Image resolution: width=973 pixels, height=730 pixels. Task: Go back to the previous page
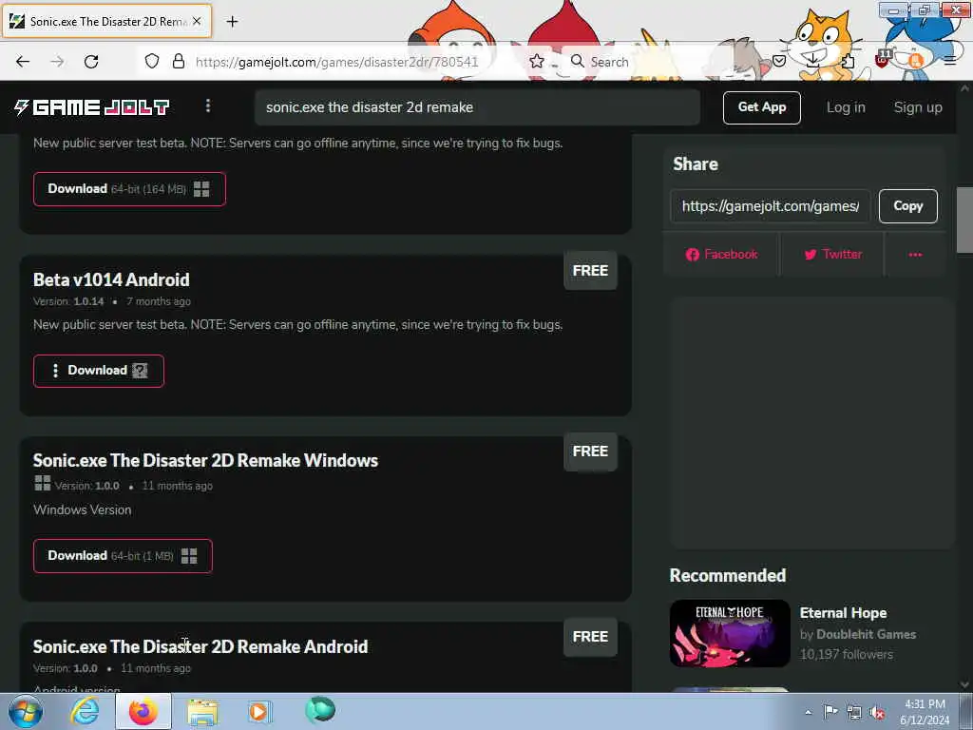tap(23, 62)
